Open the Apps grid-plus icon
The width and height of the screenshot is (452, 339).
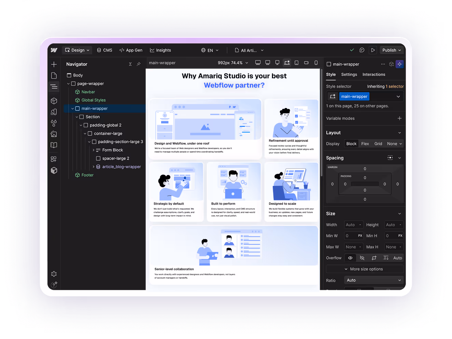(54, 159)
